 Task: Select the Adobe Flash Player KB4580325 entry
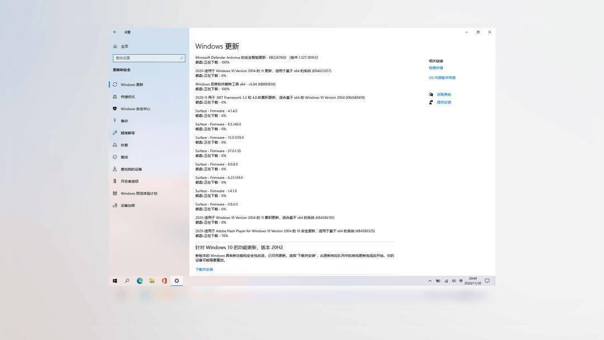(x=285, y=233)
